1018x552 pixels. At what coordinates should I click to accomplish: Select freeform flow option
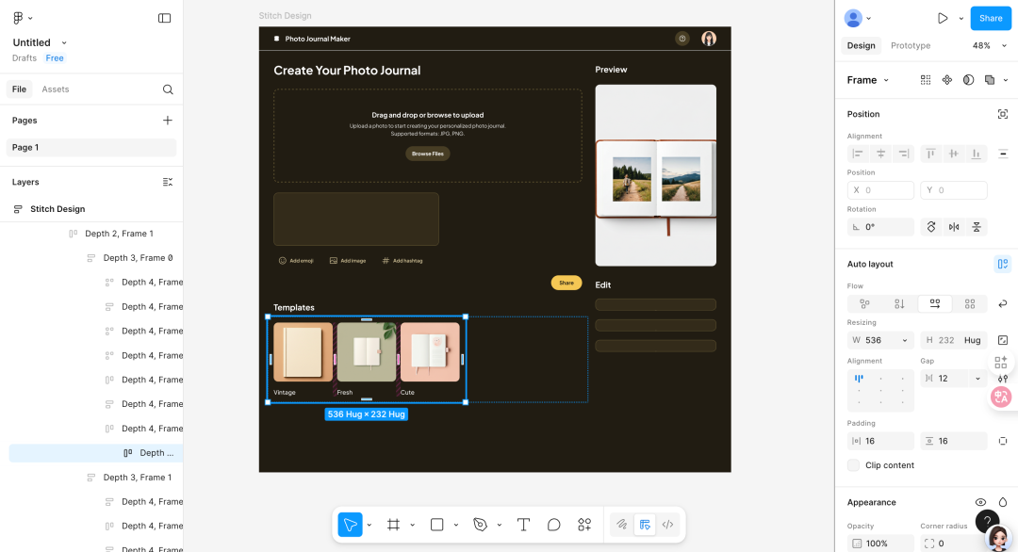click(864, 303)
